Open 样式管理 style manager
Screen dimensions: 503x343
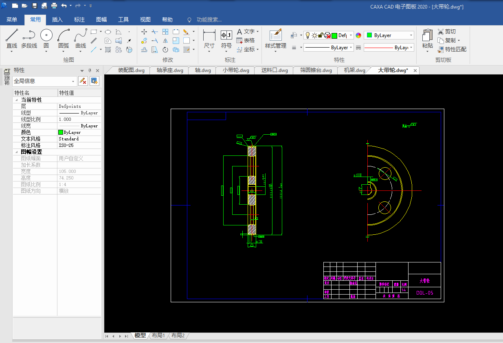coord(276,35)
